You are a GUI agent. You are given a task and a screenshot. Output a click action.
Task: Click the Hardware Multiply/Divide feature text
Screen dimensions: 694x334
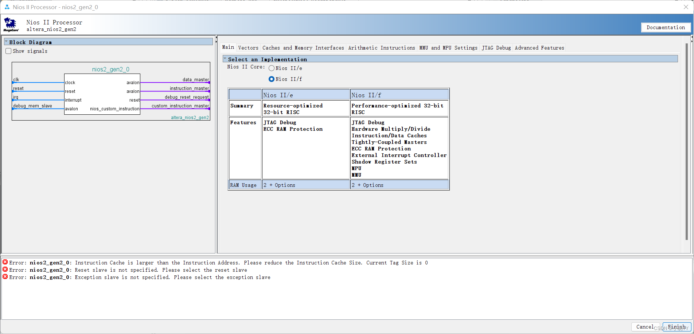pos(391,129)
